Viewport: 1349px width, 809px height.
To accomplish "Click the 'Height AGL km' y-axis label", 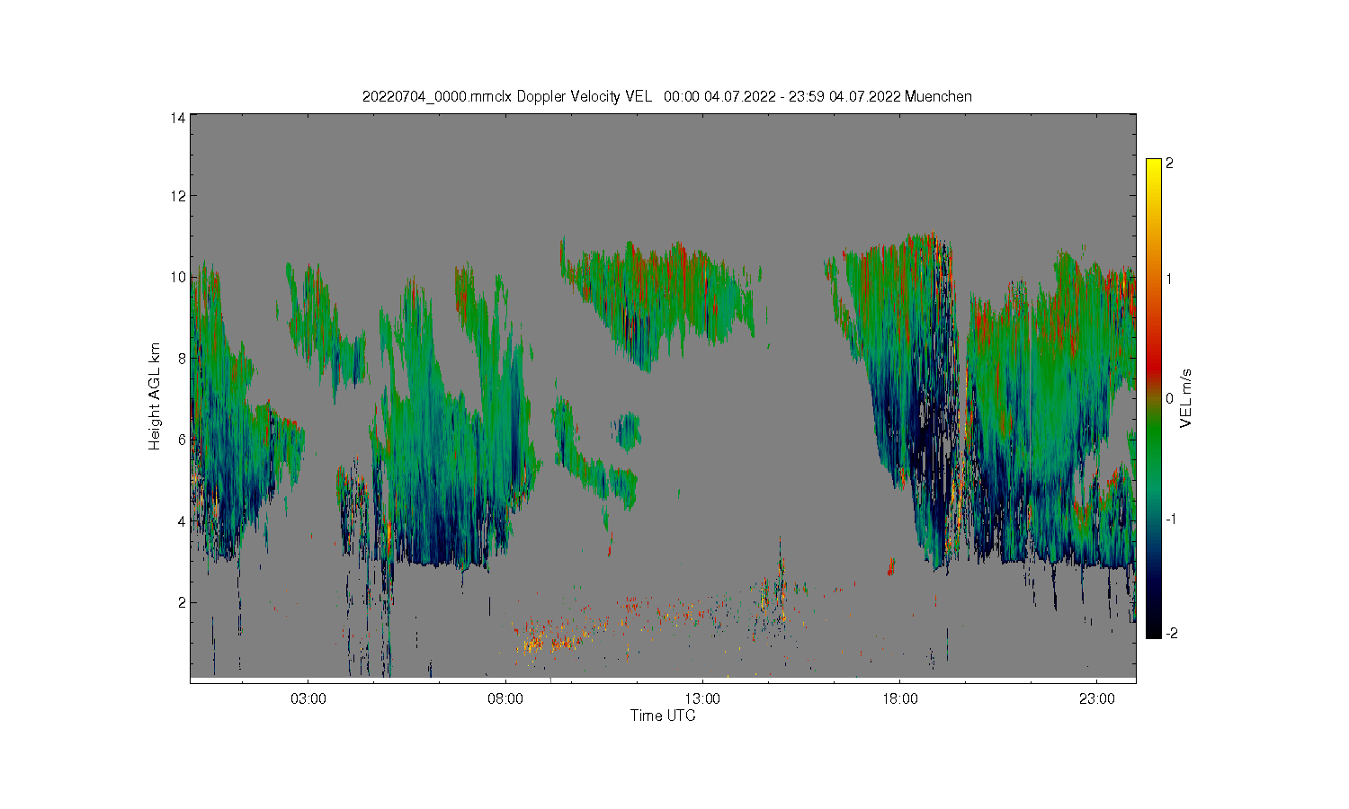I will [x=155, y=396].
